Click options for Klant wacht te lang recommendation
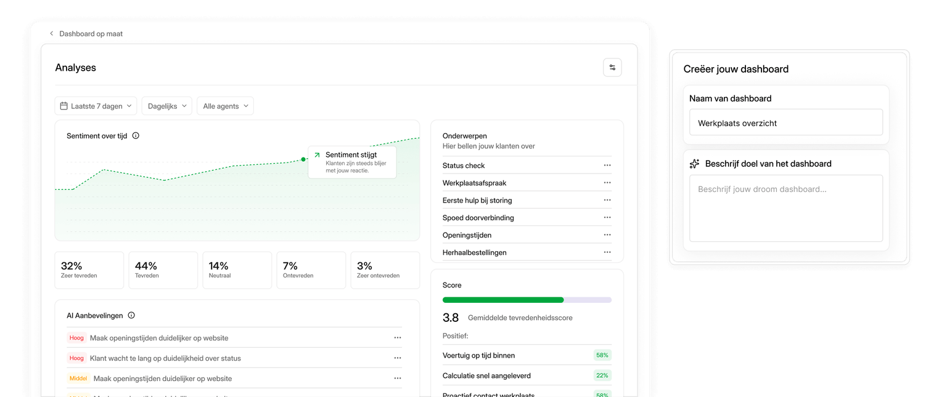The image size is (947, 397). click(397, 358)
